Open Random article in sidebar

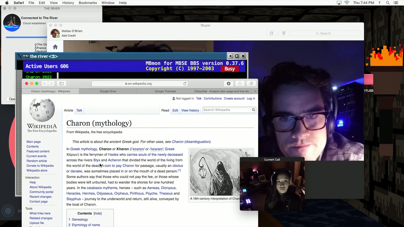37,161
